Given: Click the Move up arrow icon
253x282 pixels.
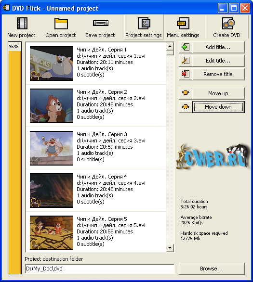Looking at the screenshot, I should pyautogui.click(x=186, y=93).
